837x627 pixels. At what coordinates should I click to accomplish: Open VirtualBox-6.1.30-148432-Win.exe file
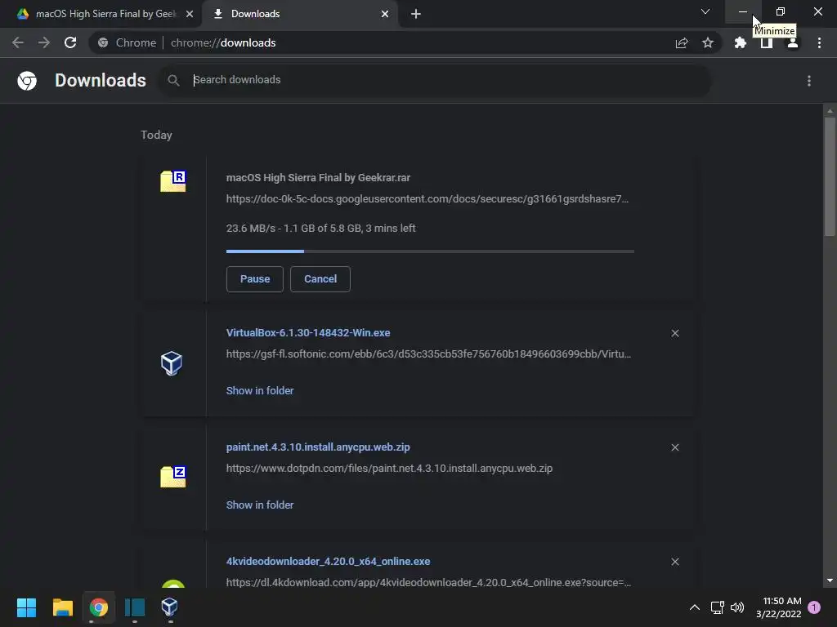coord(308,333)
